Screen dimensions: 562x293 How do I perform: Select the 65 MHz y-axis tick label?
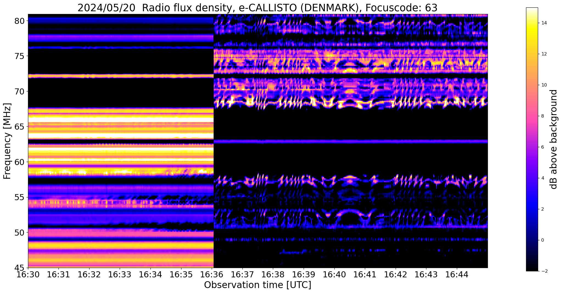click(20, 127)
